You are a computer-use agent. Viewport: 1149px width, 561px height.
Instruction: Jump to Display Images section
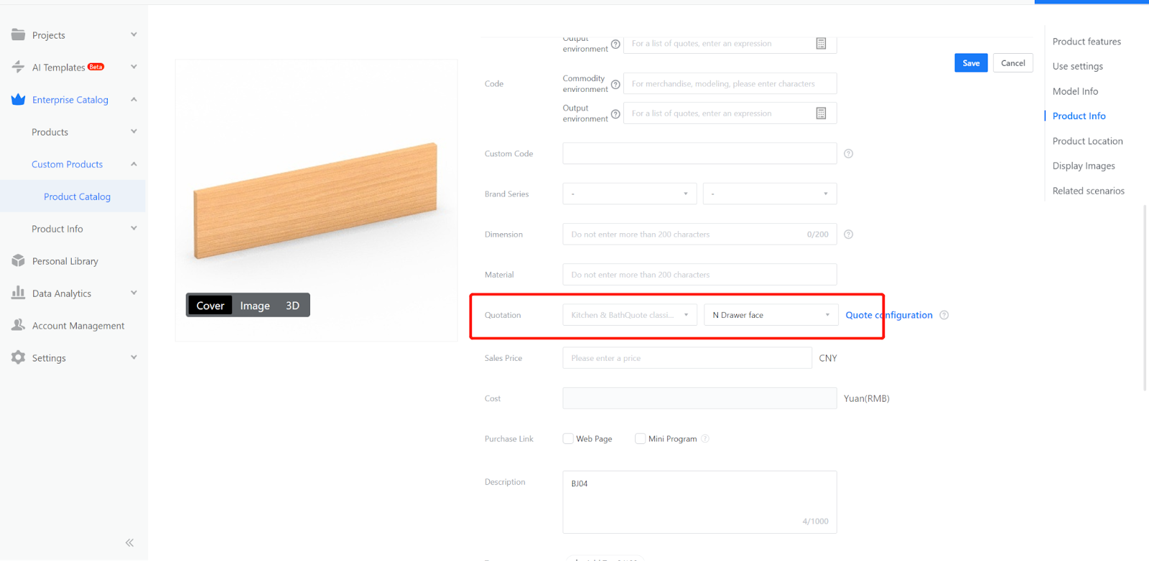pyautogui.click(x=1083, y=166)
